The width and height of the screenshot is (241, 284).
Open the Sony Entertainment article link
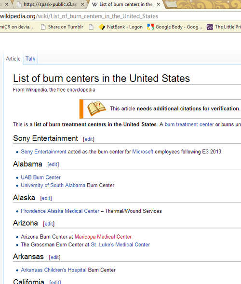click(x=43, y=151)
